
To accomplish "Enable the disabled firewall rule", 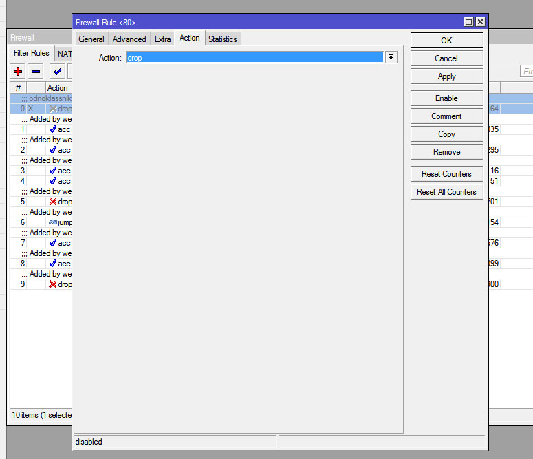I will (446, 98).
